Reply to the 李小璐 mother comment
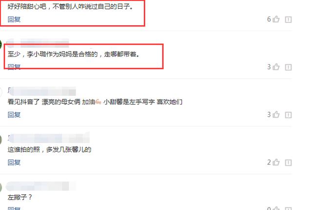 click(14, 67)
